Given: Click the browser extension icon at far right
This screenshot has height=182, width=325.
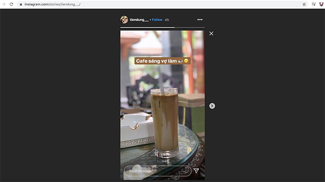Looking at the screenshot, I should pos(321,4).
